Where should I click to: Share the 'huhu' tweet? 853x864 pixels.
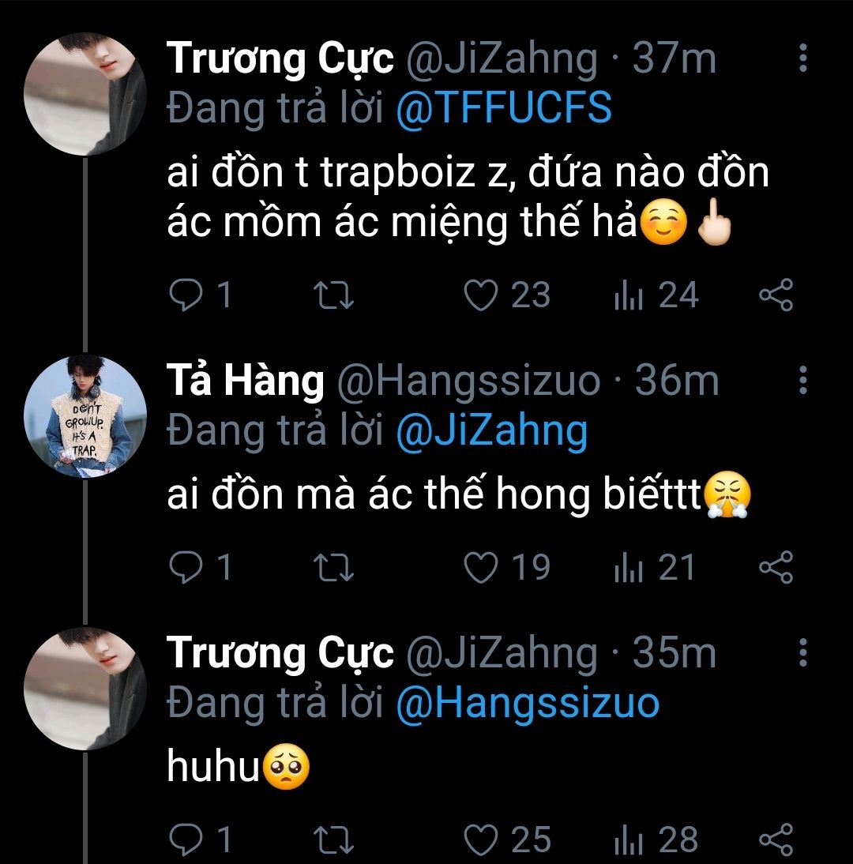click(x=775, y=840)
